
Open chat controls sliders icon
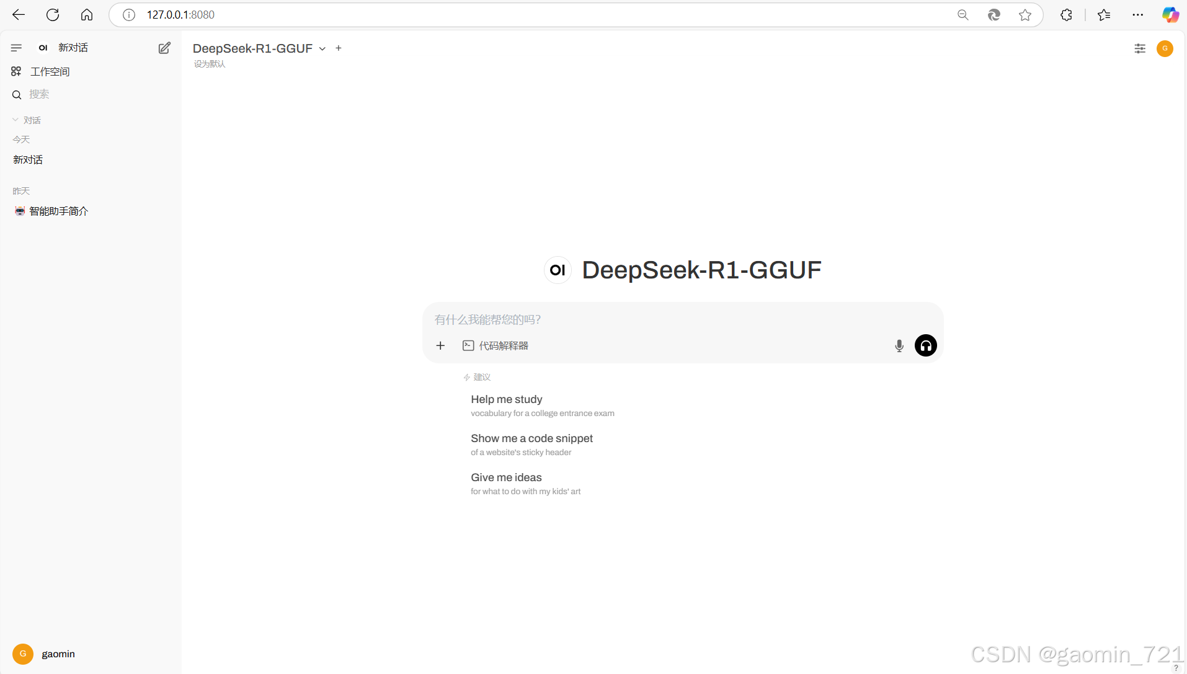pos(1140,48)
